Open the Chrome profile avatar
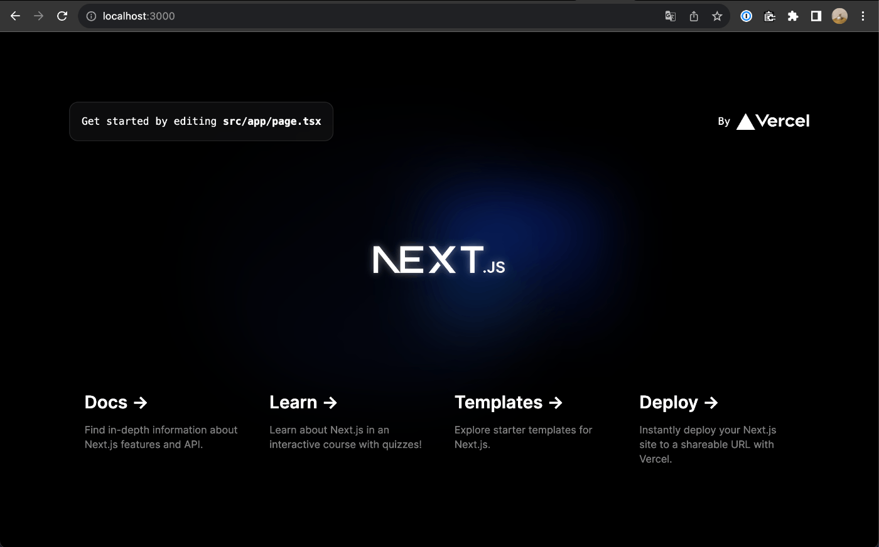 coord(839,16)
